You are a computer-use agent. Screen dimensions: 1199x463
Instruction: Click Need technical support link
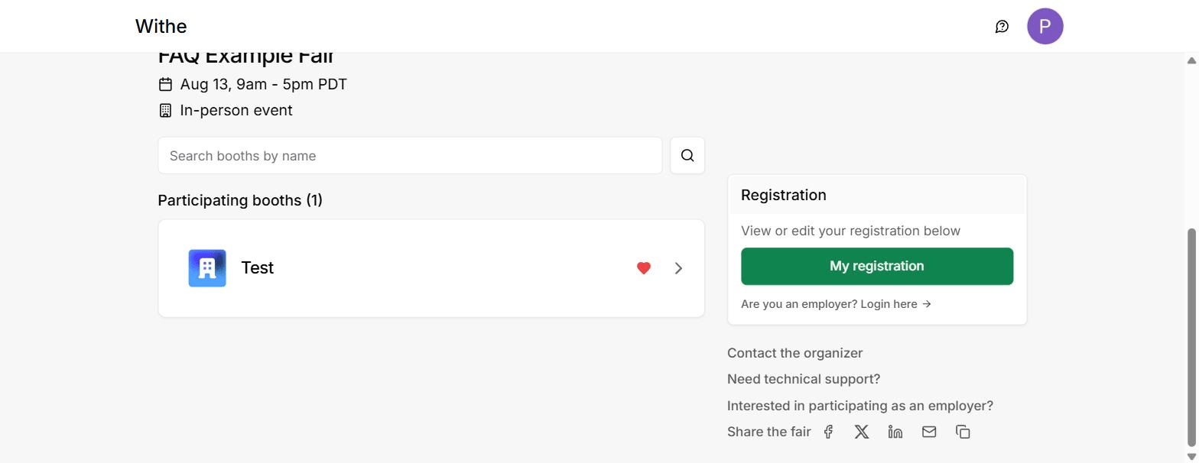(804, 379)
